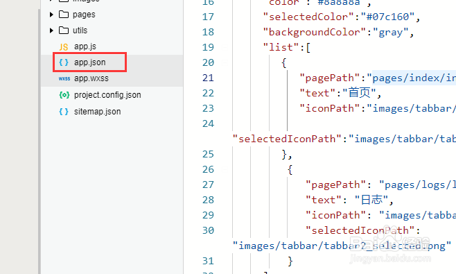Open app.wxss stylesheet file

point(91,78)
